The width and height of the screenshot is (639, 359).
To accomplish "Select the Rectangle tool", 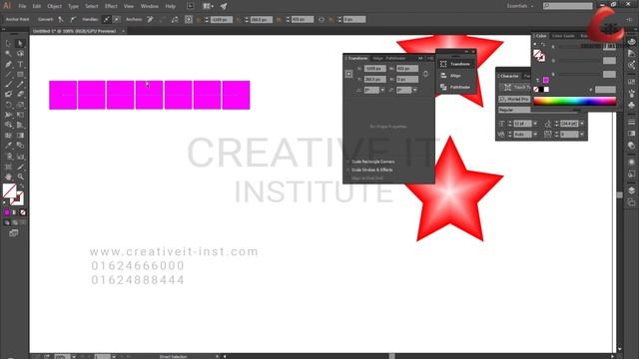I will pyautogui.click(x=20, y=75).
